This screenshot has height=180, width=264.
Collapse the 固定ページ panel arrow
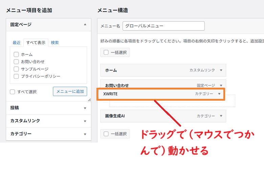pos(85,25)
